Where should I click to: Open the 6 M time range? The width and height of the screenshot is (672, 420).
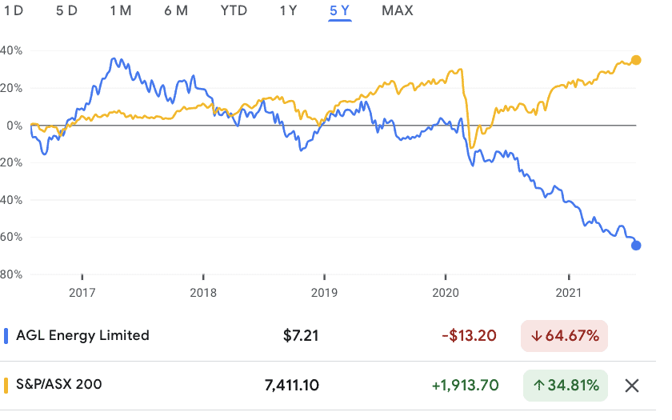176,10
